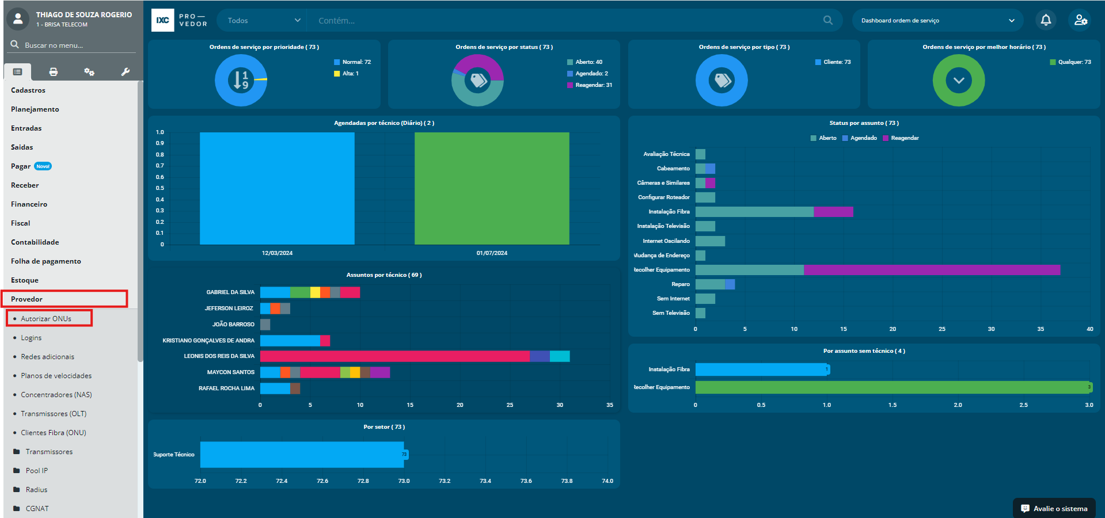Expand the Transmissores folder in sidebar

(49, 452)
